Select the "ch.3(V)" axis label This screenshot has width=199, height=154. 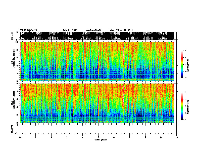(x=12, y=129)
